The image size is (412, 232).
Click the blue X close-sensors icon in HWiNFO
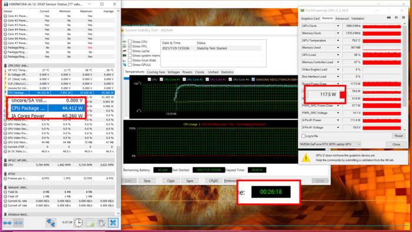[x=113, y=223]
